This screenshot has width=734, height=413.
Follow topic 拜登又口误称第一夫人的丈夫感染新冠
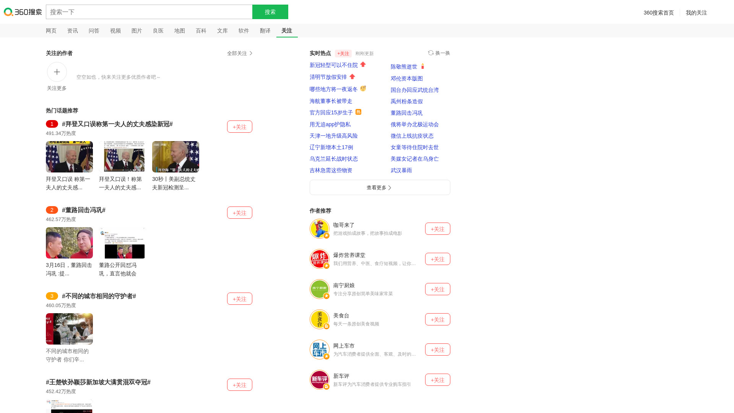pyautogui.click(x=240, y=127)
